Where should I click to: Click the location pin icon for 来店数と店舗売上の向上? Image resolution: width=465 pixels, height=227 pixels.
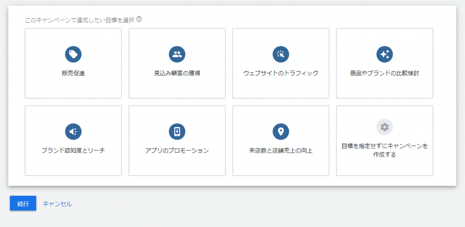coord(281,132)
